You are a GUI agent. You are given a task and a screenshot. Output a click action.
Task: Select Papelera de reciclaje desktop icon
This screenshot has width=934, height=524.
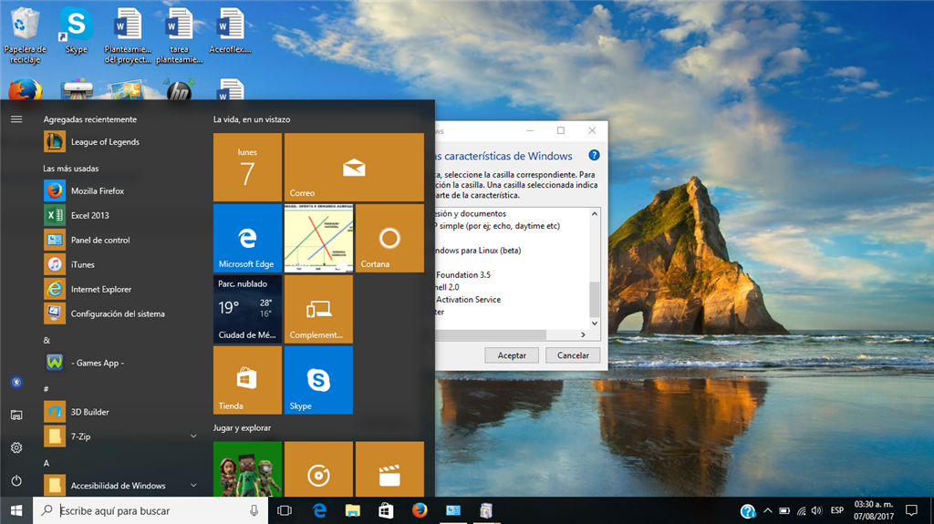[25, 35]
